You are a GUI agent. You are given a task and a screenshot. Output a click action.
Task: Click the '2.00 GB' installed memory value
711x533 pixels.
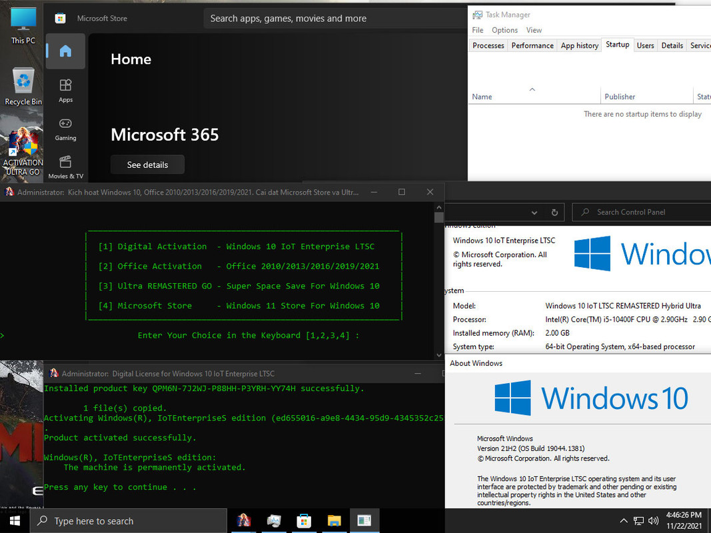pyautogui.click(x=557, y=333)
